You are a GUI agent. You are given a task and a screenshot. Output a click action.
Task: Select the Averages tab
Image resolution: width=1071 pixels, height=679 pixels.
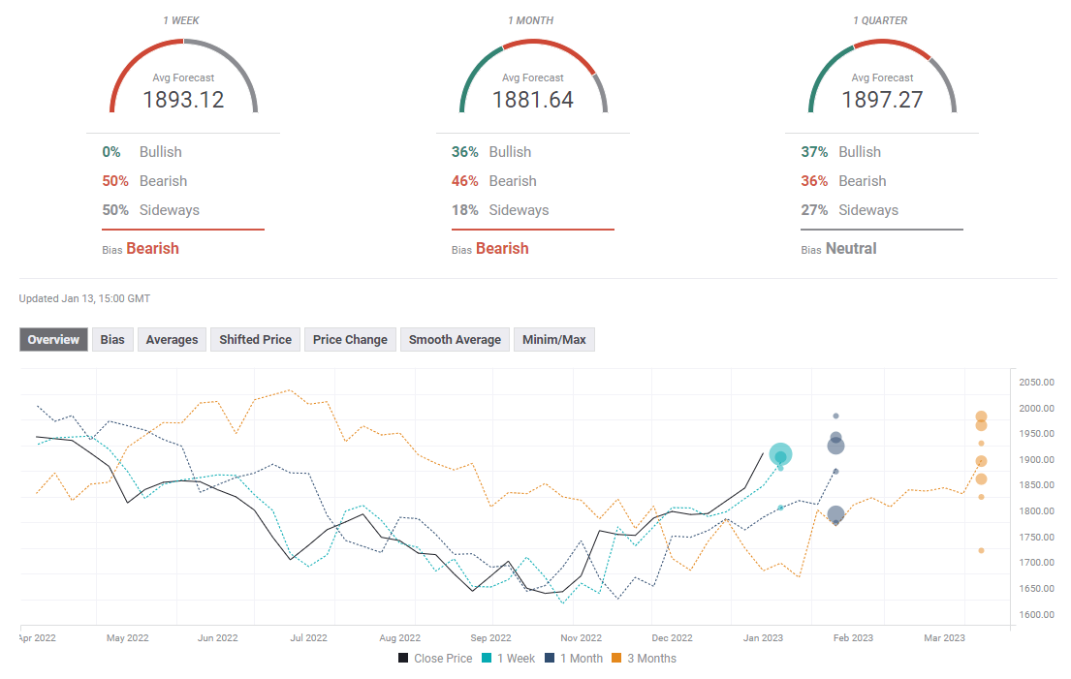point(172,340)
